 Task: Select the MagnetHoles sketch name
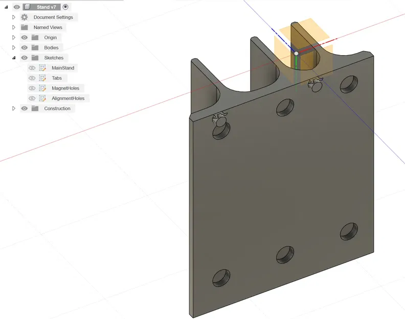pos(65,88)
